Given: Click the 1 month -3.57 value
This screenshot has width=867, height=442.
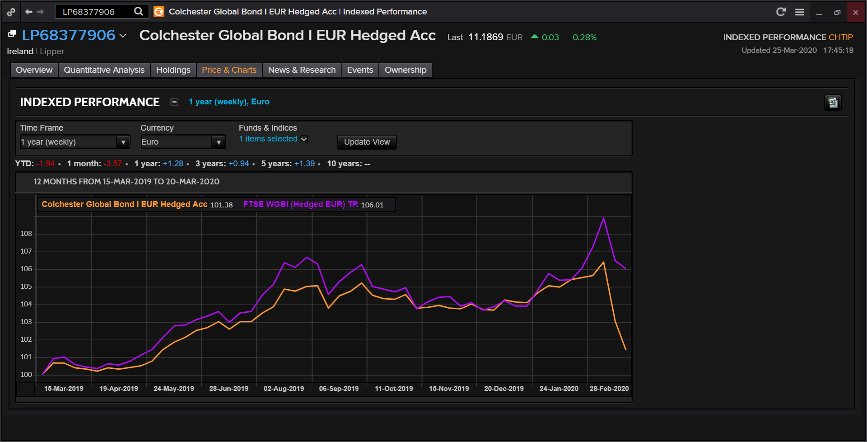Looking at the screenshot, I should click(112, 164).
